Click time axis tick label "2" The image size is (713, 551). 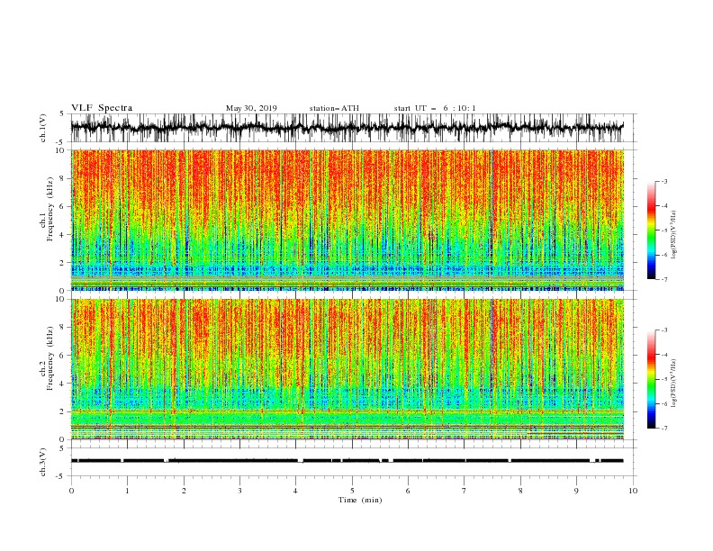point(184,491)
